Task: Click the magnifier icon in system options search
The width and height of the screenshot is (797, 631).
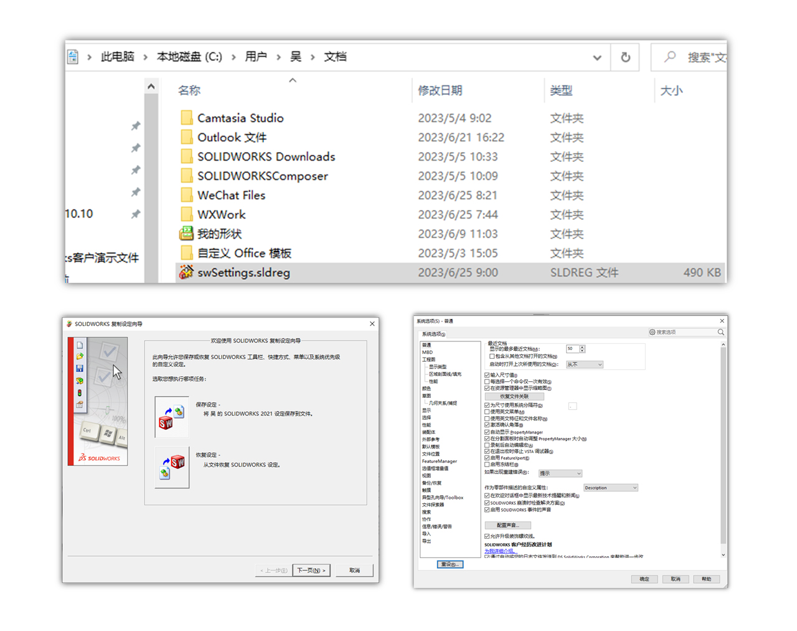Action: (x=720, y=332)
